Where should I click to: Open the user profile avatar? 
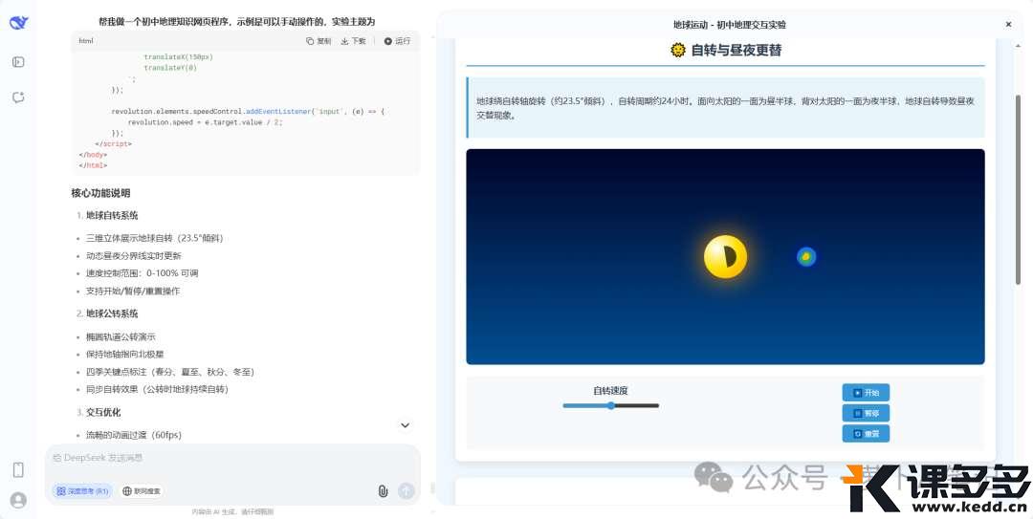click(18, 501)
